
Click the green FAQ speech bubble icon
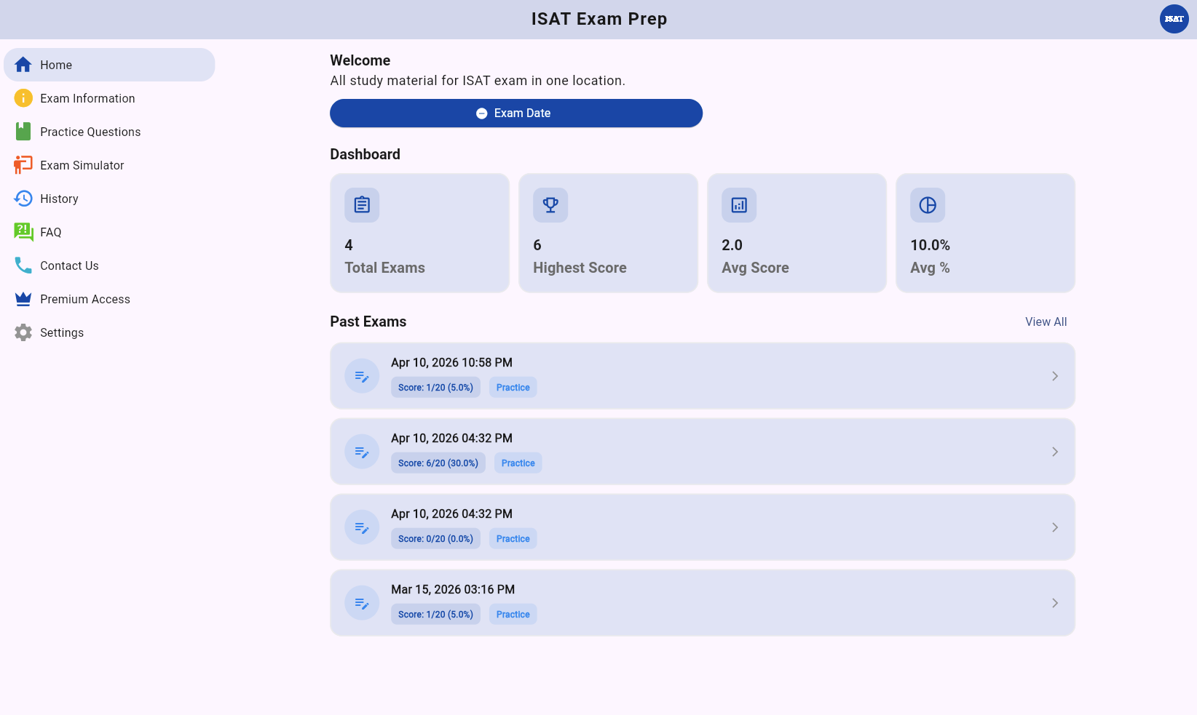pos(23,232)
